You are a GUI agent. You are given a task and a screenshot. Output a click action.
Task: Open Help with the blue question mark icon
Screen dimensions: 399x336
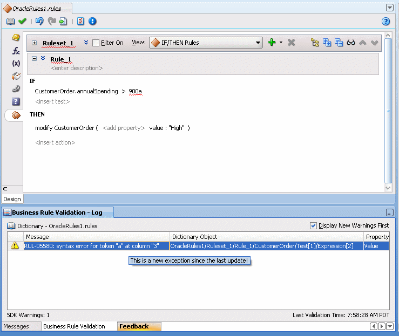click(x=386, y=21)
